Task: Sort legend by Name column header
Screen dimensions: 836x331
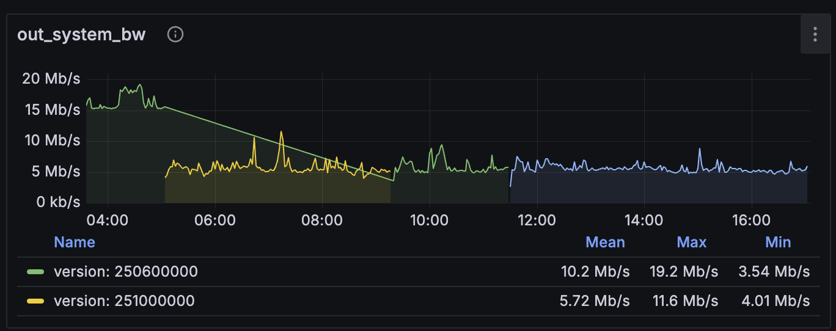Action: (x=75, y=242)
